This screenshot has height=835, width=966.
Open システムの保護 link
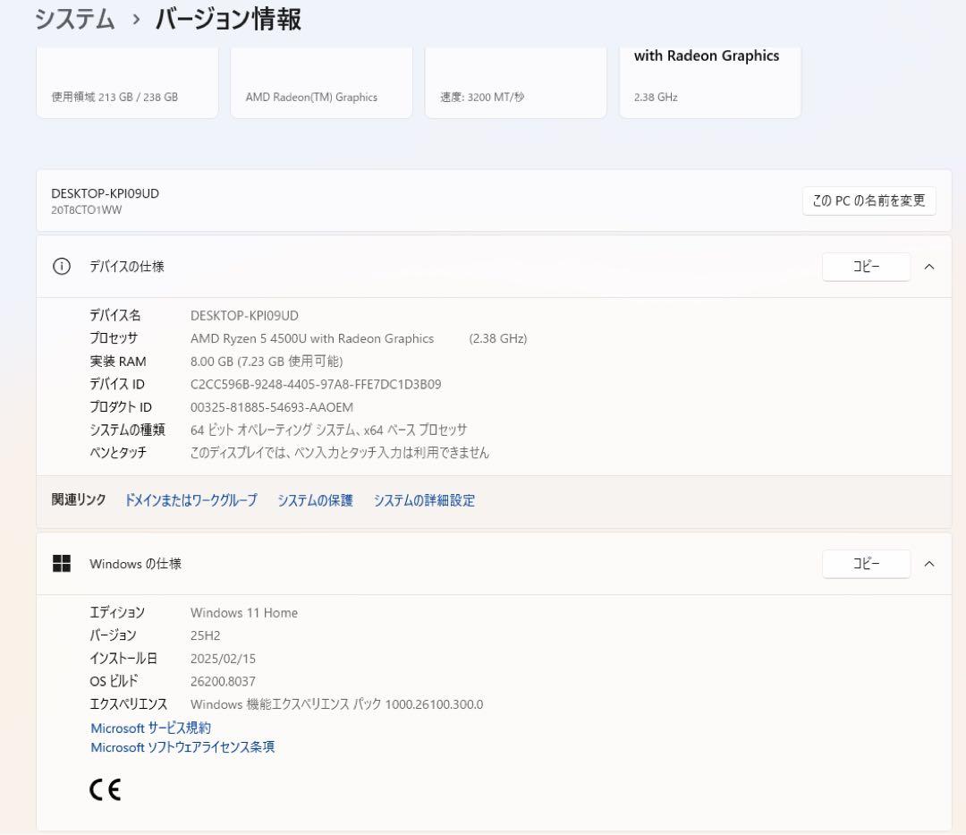click(x=315, y=500)
